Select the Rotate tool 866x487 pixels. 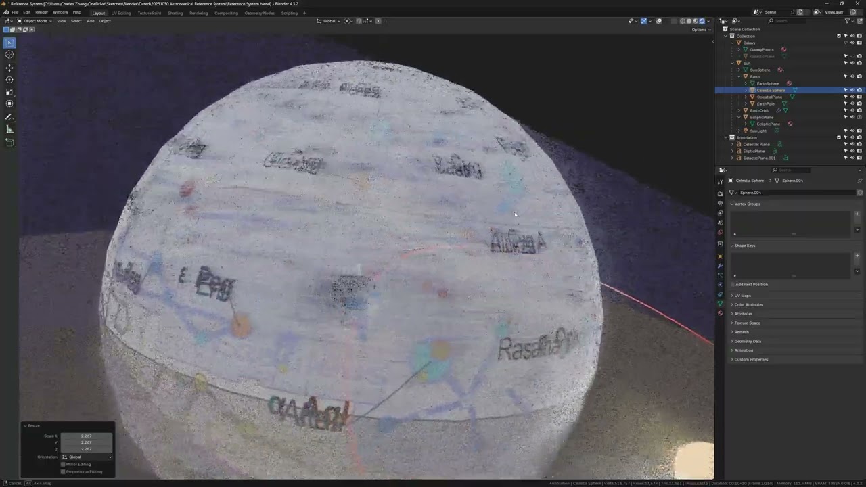pyautogui.click(x=9, y=80)
